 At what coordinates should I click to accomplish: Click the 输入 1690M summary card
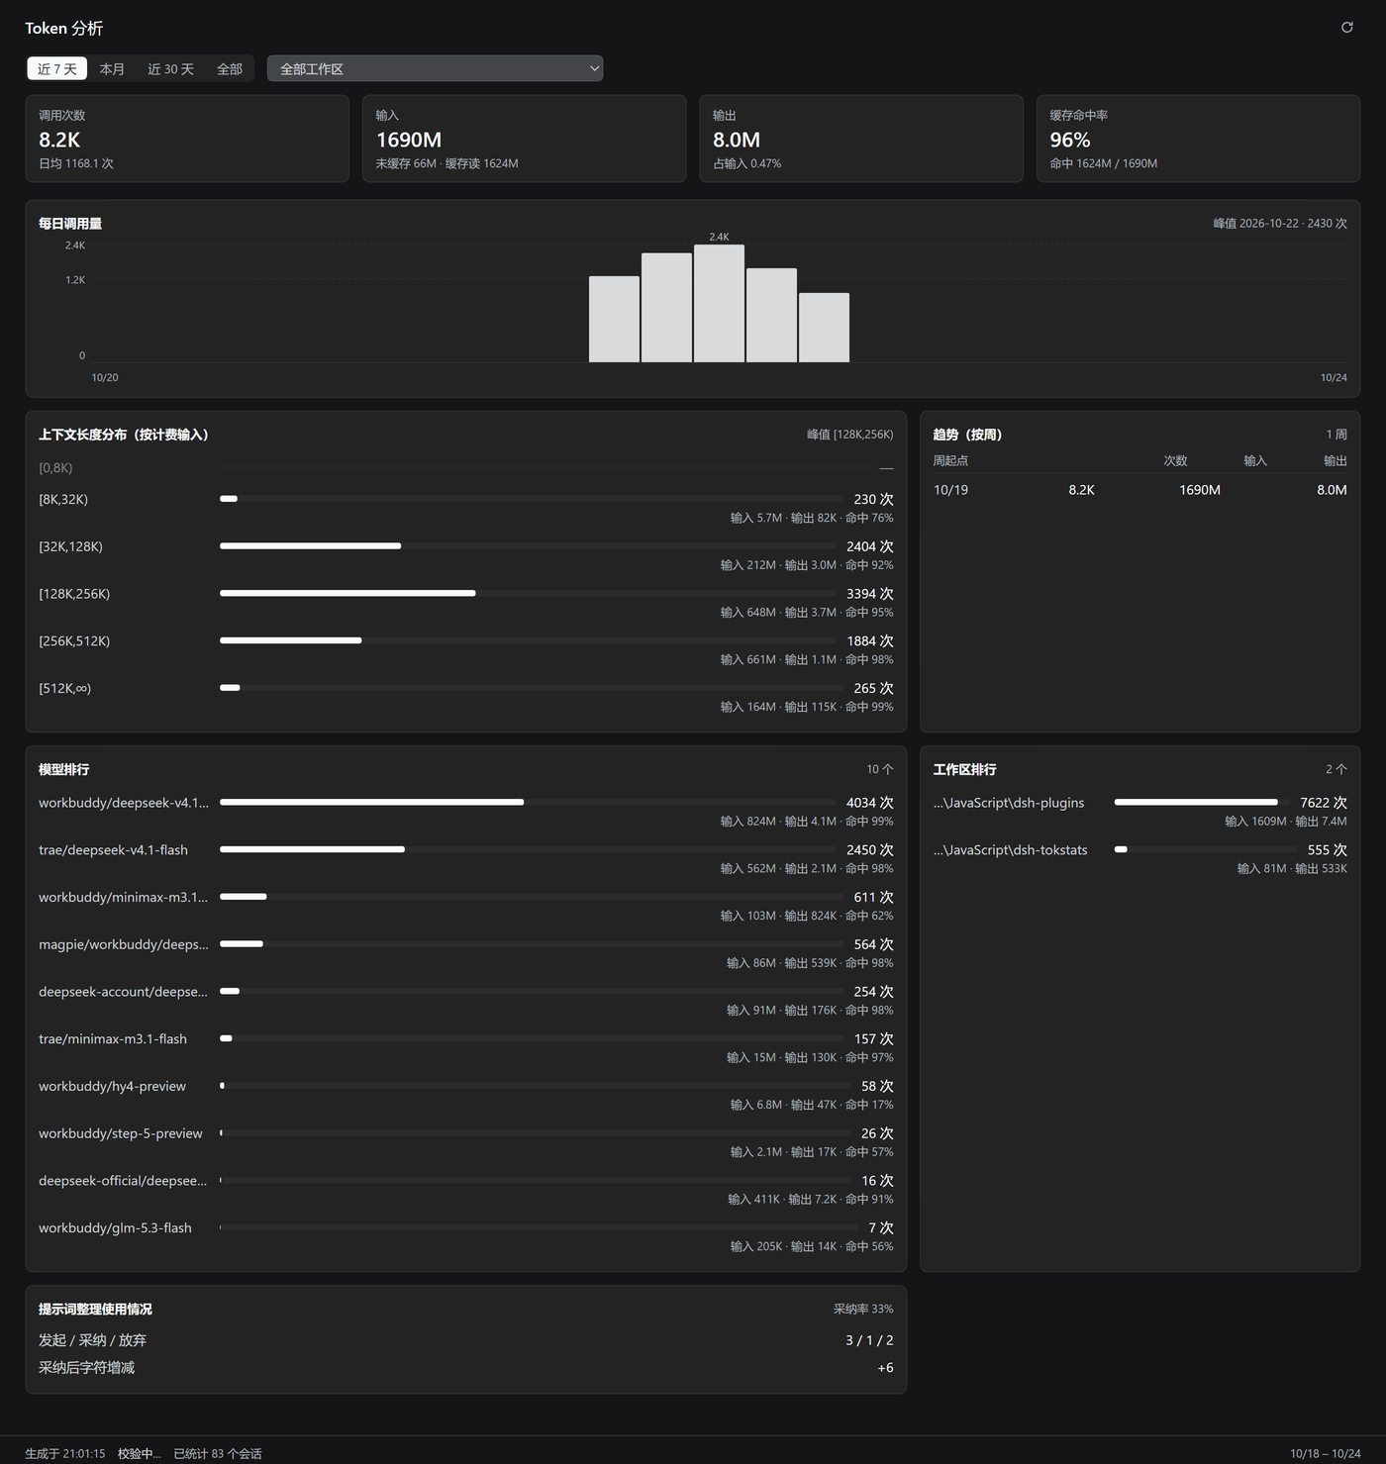pyautogui.click(x=524, y=139)
